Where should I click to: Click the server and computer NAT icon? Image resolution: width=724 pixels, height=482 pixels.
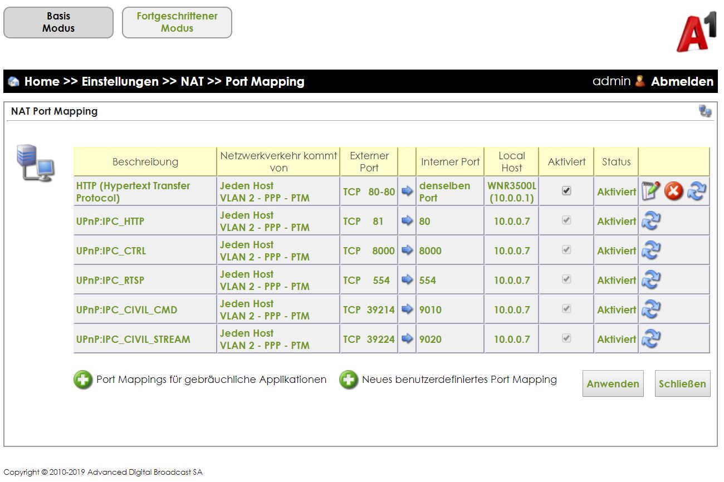coord(36,163)
